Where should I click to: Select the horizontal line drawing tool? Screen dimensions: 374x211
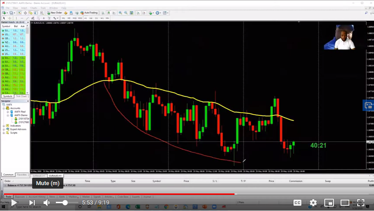tap(22, 18)
